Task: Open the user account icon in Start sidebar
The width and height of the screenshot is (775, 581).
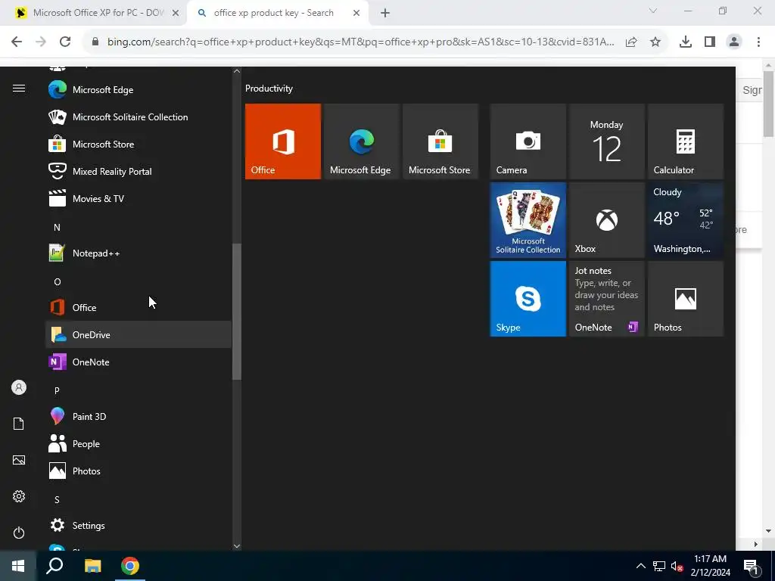Action: (x=19, y=387)
